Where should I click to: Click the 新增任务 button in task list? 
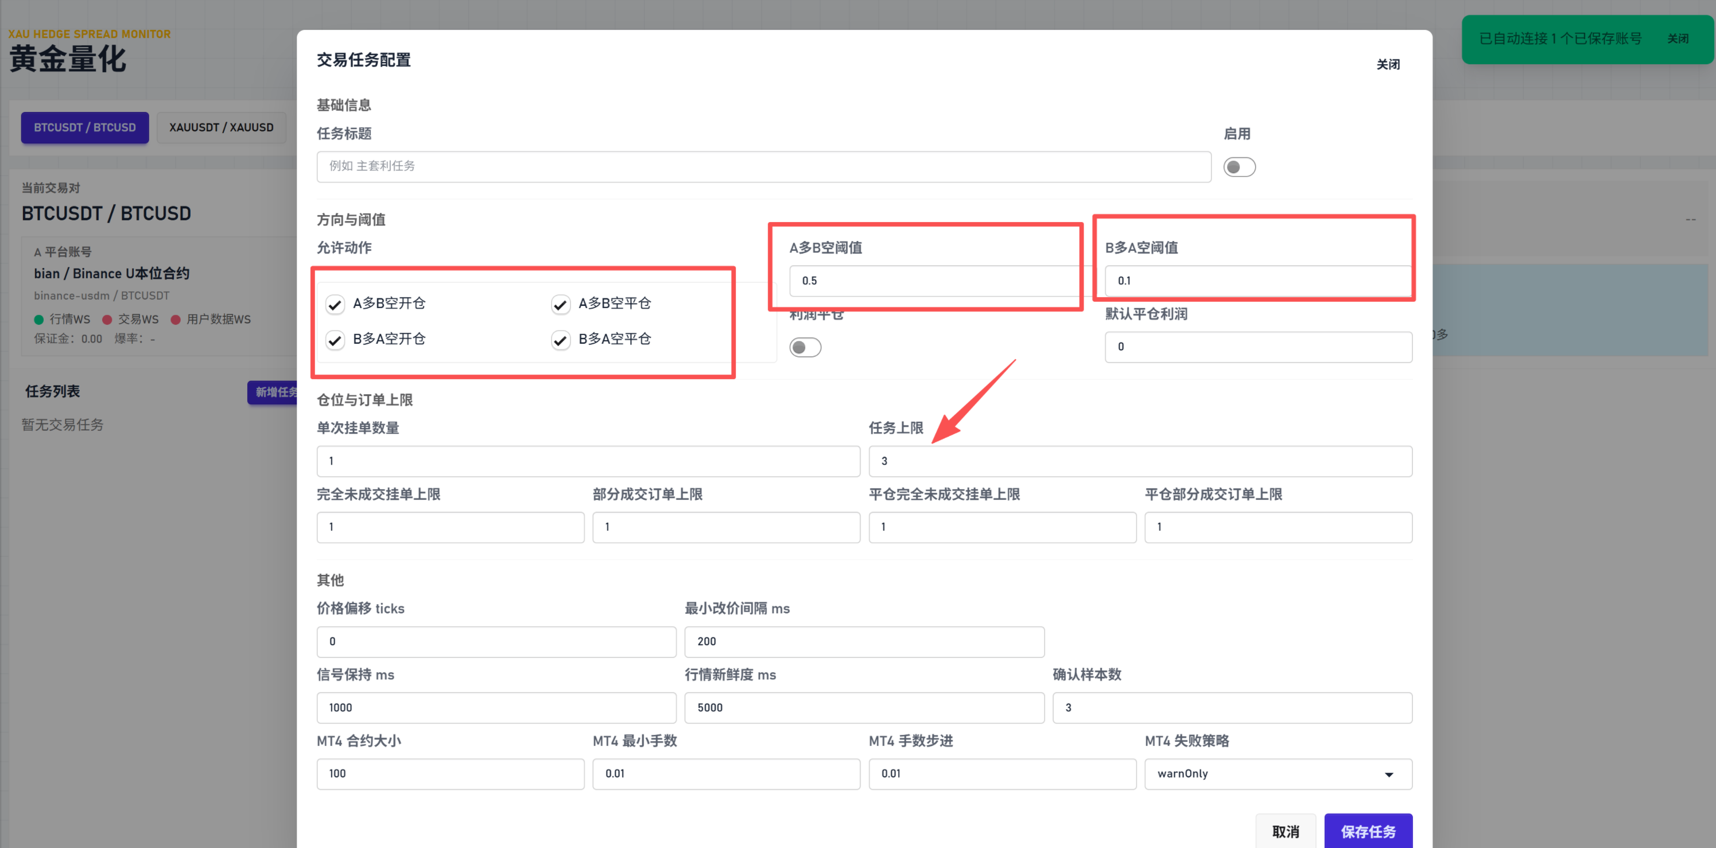(x=273, y=392)
